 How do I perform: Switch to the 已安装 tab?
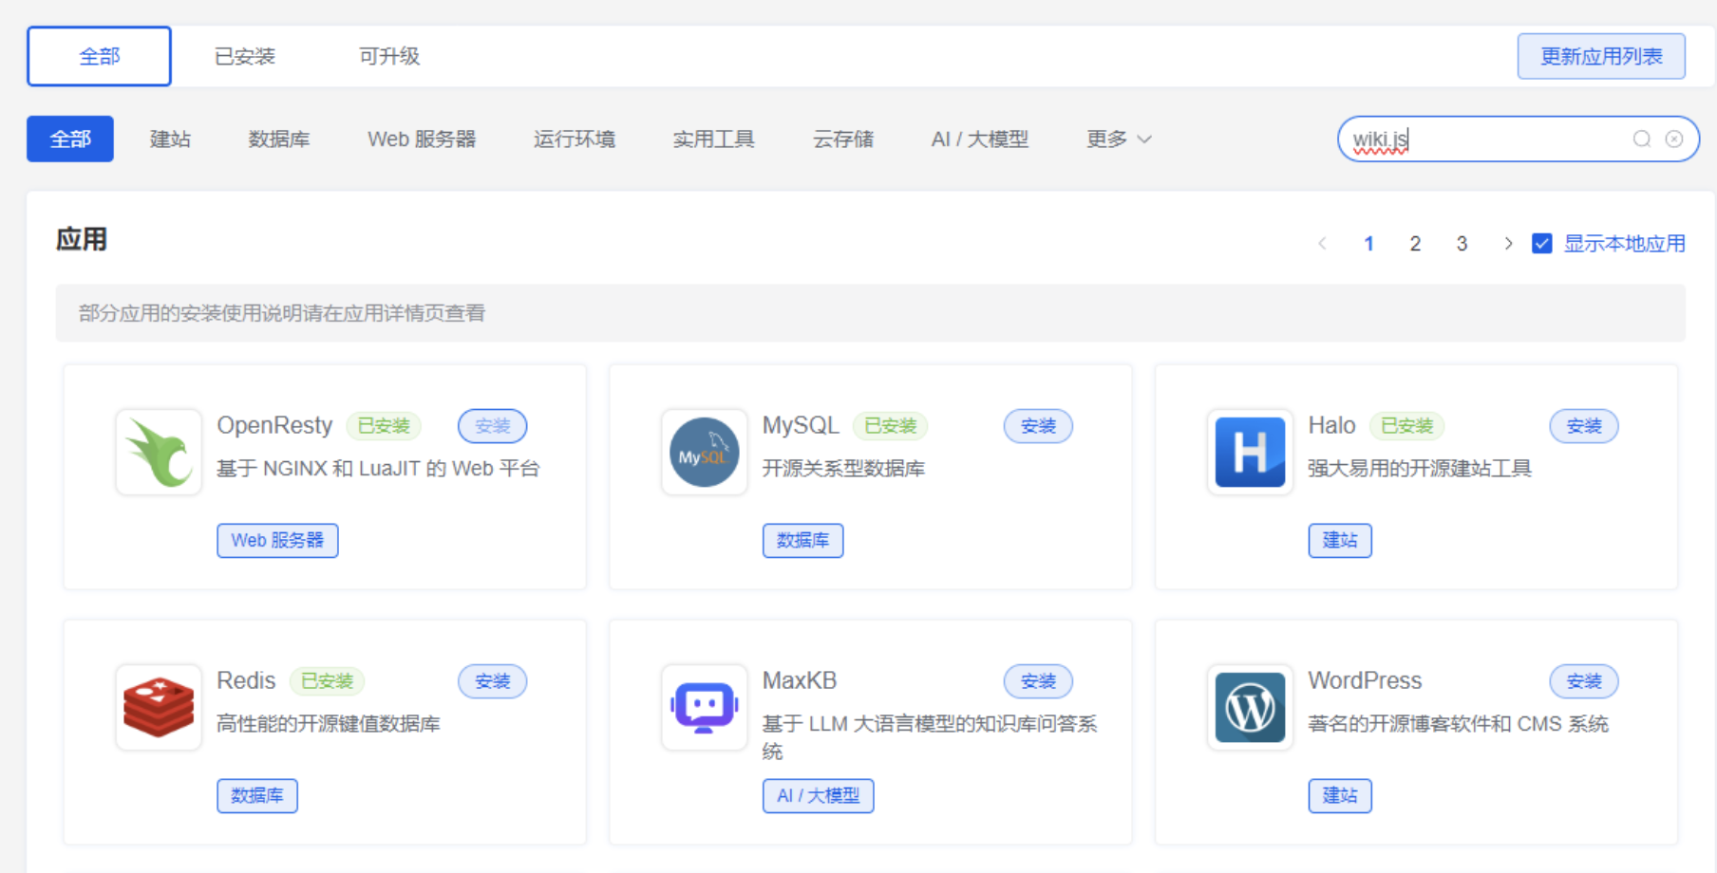coord(244,57)
